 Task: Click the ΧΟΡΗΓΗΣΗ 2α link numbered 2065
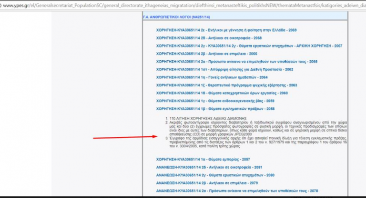[236, 61]
